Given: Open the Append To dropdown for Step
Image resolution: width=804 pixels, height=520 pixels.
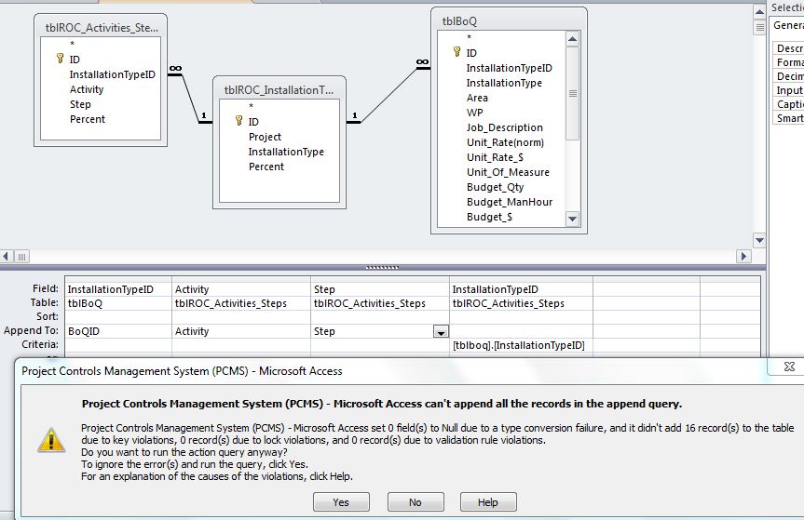Looking at the screenshot, I should 441,332.
